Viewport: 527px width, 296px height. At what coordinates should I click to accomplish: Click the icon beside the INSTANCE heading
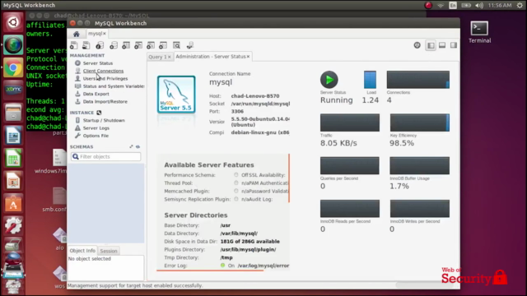pyautogui.click(x=99, y=113)
